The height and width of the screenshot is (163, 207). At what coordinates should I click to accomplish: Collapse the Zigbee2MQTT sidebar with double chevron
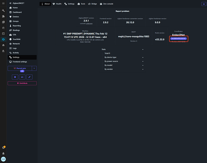[10, 3]
